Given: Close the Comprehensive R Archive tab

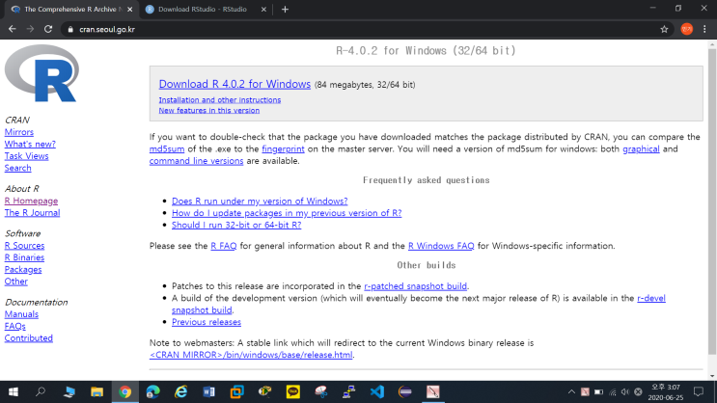Looking at the screenshot, I should point(130,9).
